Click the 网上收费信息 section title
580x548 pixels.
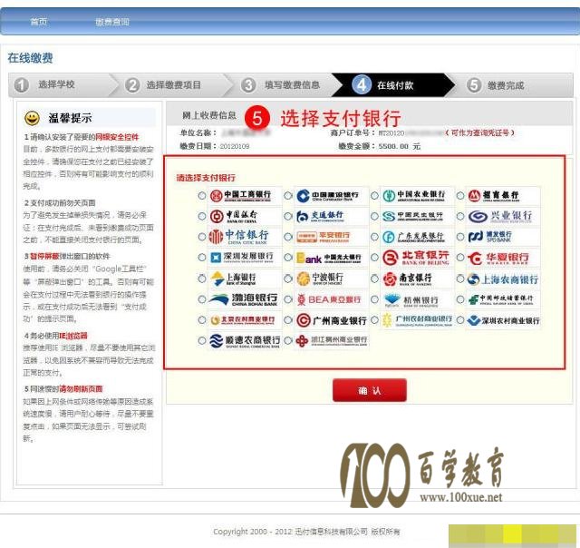pos(209,115)
